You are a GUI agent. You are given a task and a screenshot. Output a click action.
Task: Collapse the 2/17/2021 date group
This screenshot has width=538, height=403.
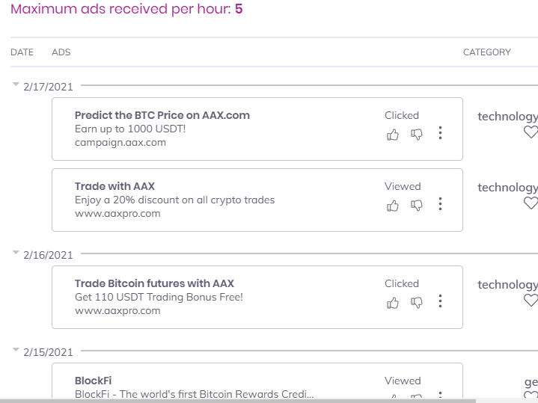pyautogui.click(x=16, y=85)
